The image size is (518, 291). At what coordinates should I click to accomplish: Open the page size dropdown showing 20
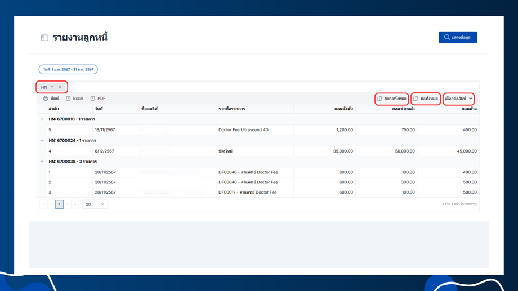(95, 204)
